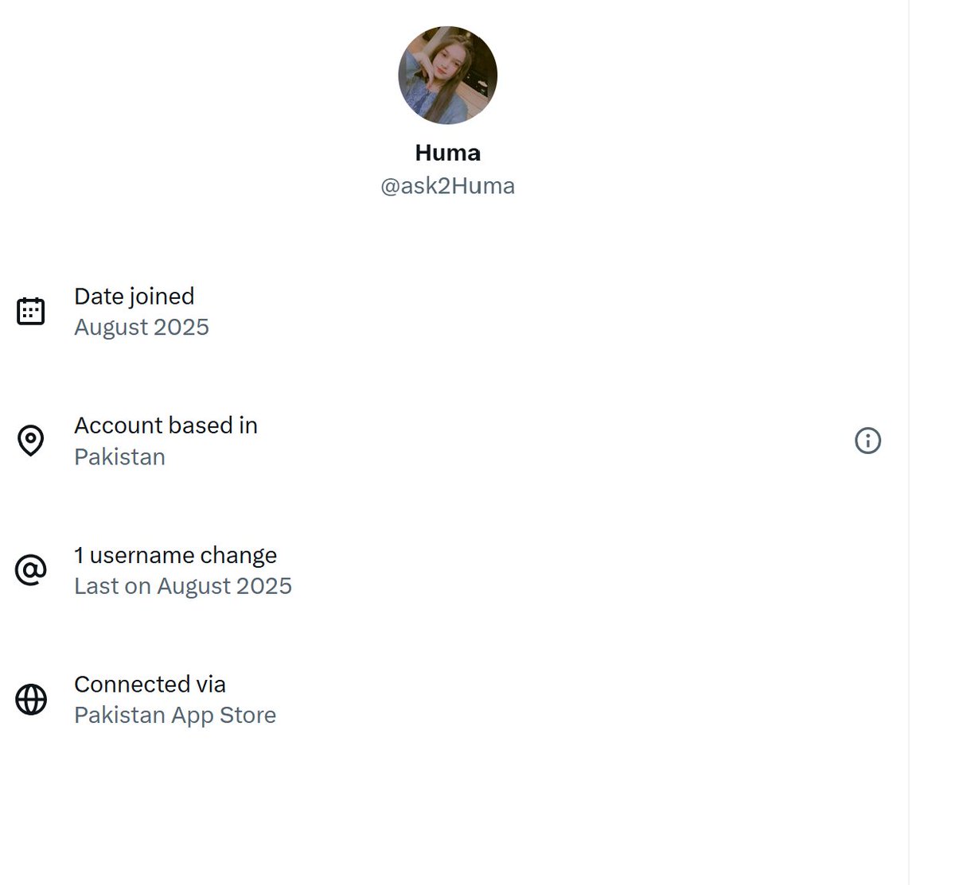Open Huma's profile picture
The height and width of the screenshot is (885, 955).
pyautogui.click(x=447, y=75)
